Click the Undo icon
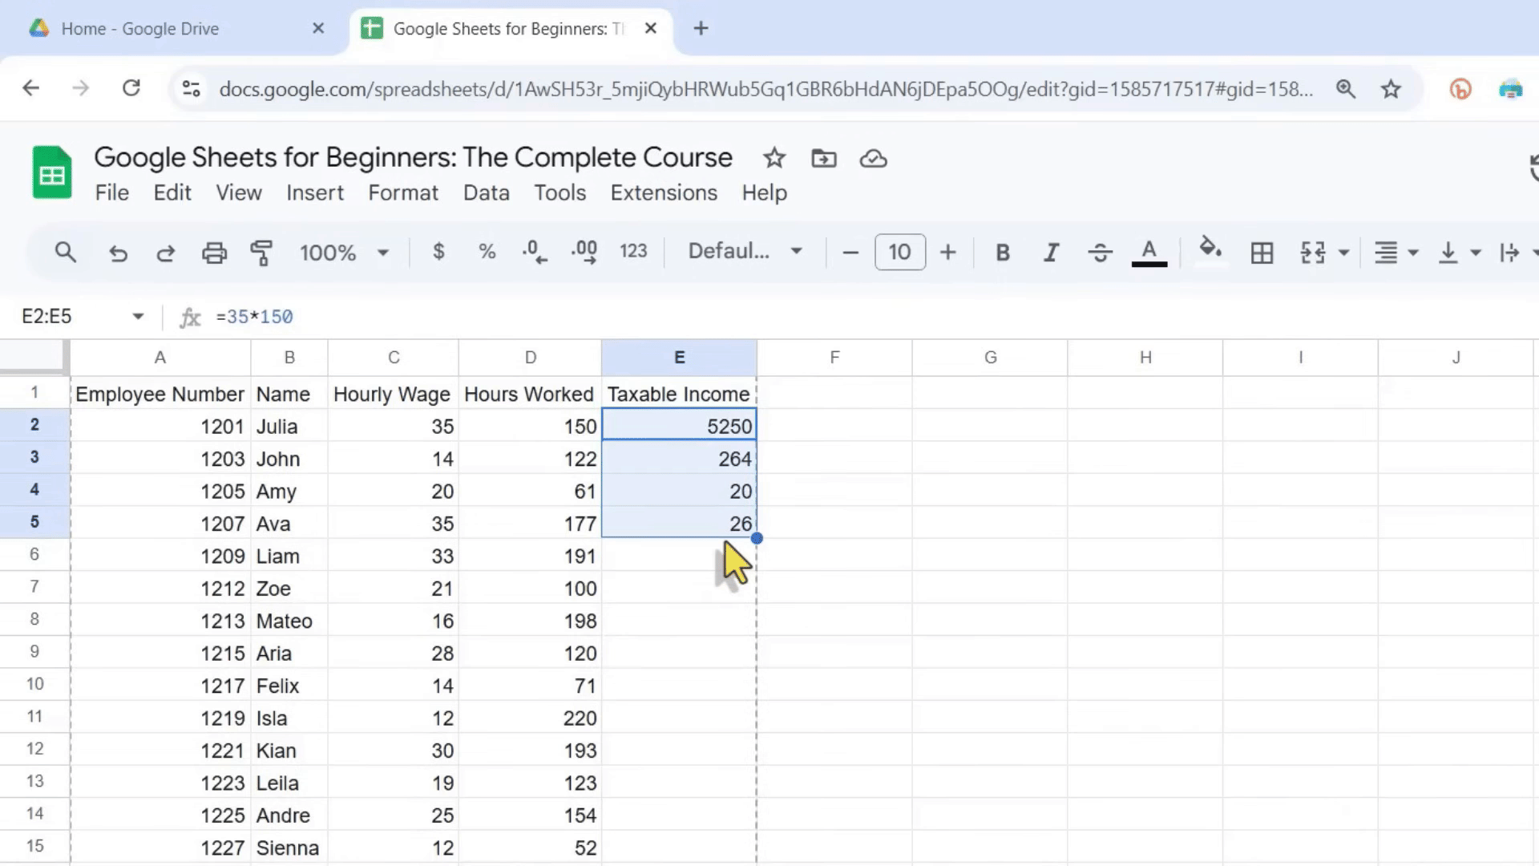This screenshot has height=866, width=1539. [118, 252]
